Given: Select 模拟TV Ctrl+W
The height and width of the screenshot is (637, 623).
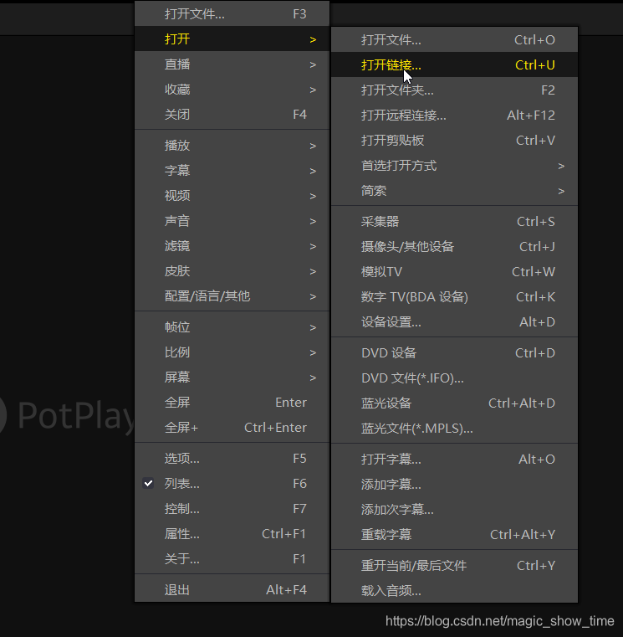Looking at the screenshot, I should point(455,272).
